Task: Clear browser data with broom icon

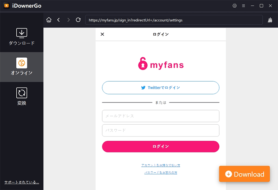Action: coord(270,20)
